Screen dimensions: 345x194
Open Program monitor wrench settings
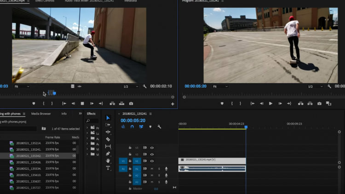coord(329,86)
